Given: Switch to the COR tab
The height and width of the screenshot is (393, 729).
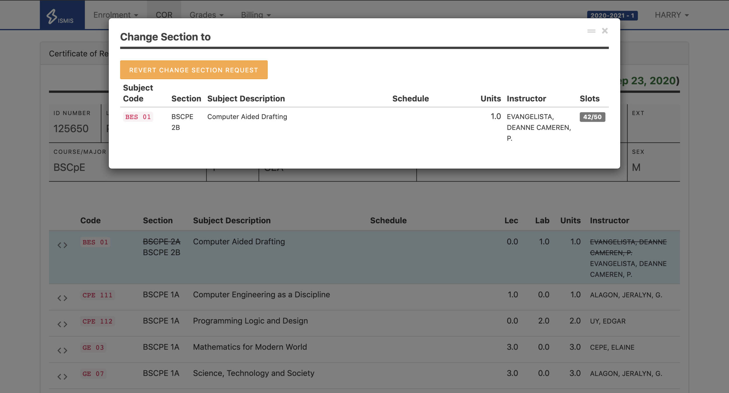Looking at the screenshot, I should [x=164, y=15].
